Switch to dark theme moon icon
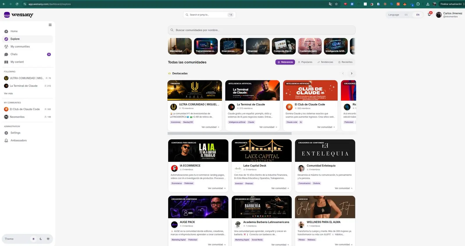Viewport: 465px width, 246px height. click(41, 239)
